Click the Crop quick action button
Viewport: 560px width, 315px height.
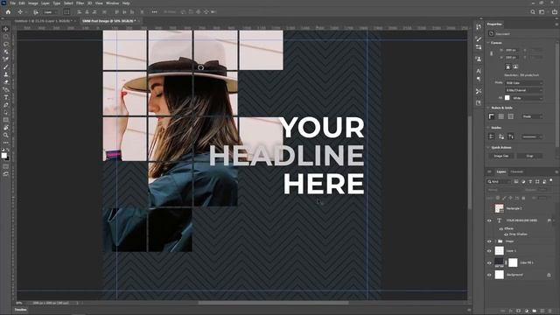point(529,156)
